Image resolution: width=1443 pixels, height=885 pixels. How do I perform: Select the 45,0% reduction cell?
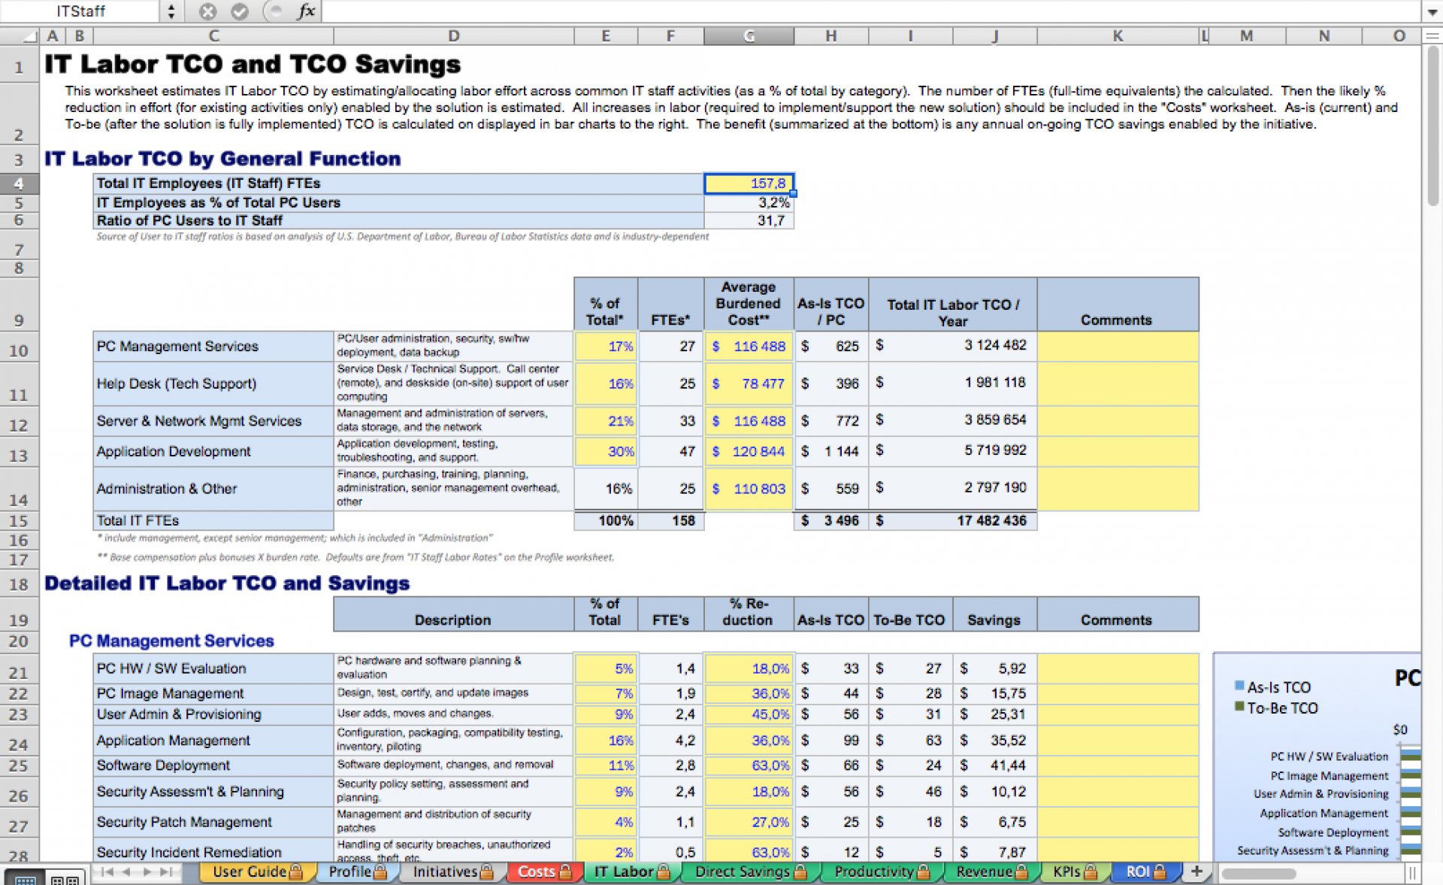click(749, 715)
